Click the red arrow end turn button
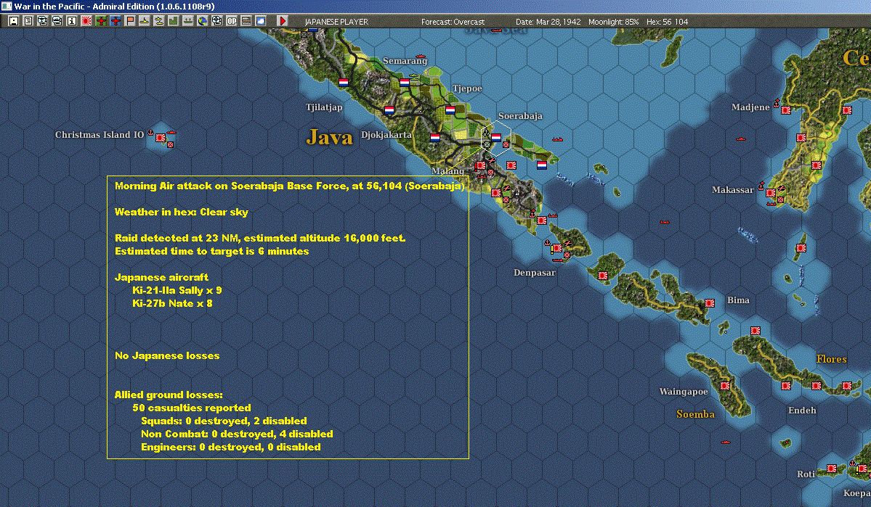The height and width of the screenshot is (507, 871). [x=282, y=21]
